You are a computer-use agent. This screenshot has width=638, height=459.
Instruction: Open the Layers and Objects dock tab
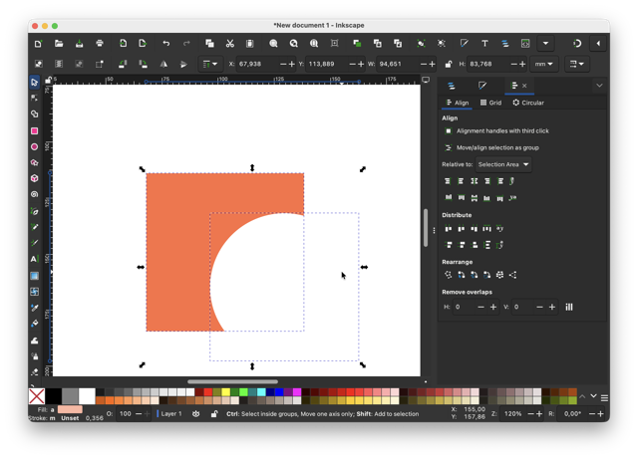(x=452, y=86)
